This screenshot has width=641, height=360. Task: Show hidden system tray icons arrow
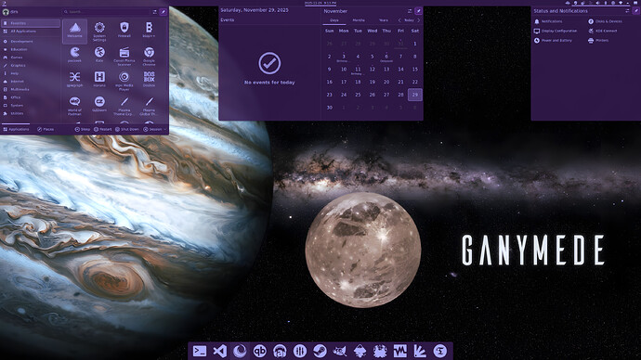coord(629,3)
